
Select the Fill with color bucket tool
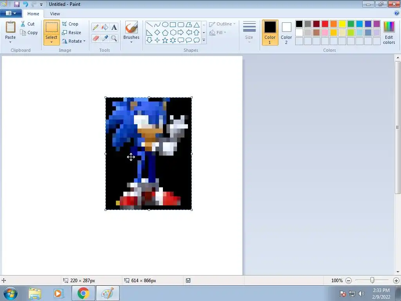105,27
